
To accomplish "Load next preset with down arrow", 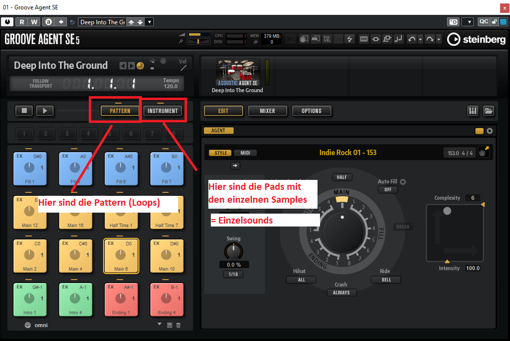I will click(x=140, y=22).
